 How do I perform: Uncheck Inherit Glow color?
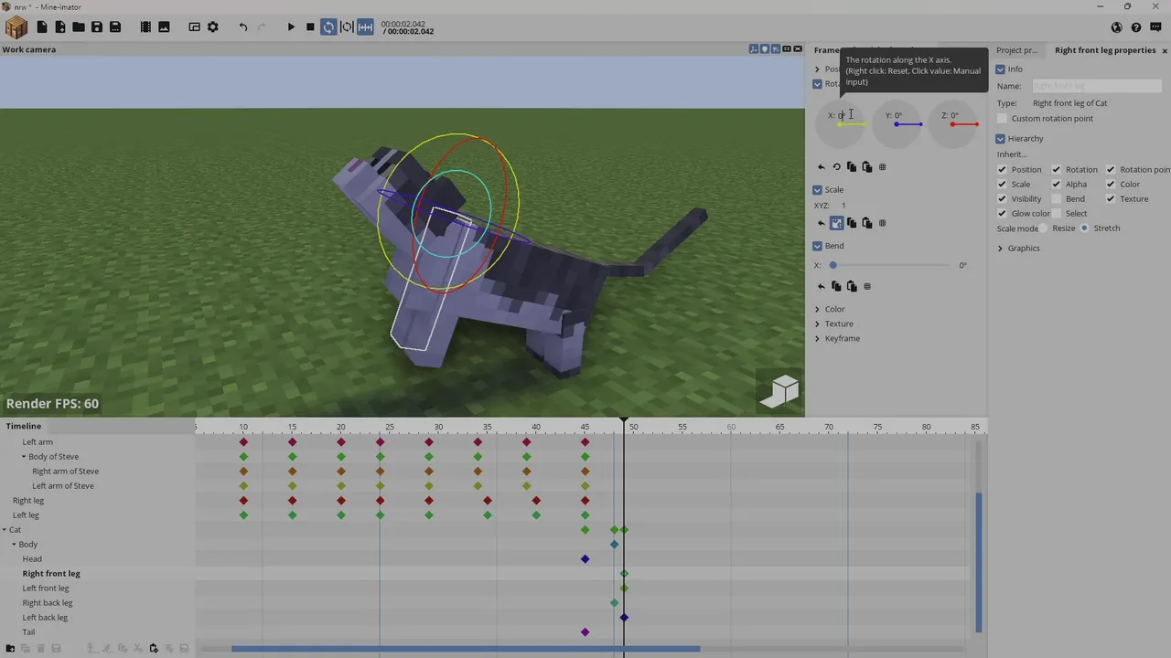[1002, 214]
